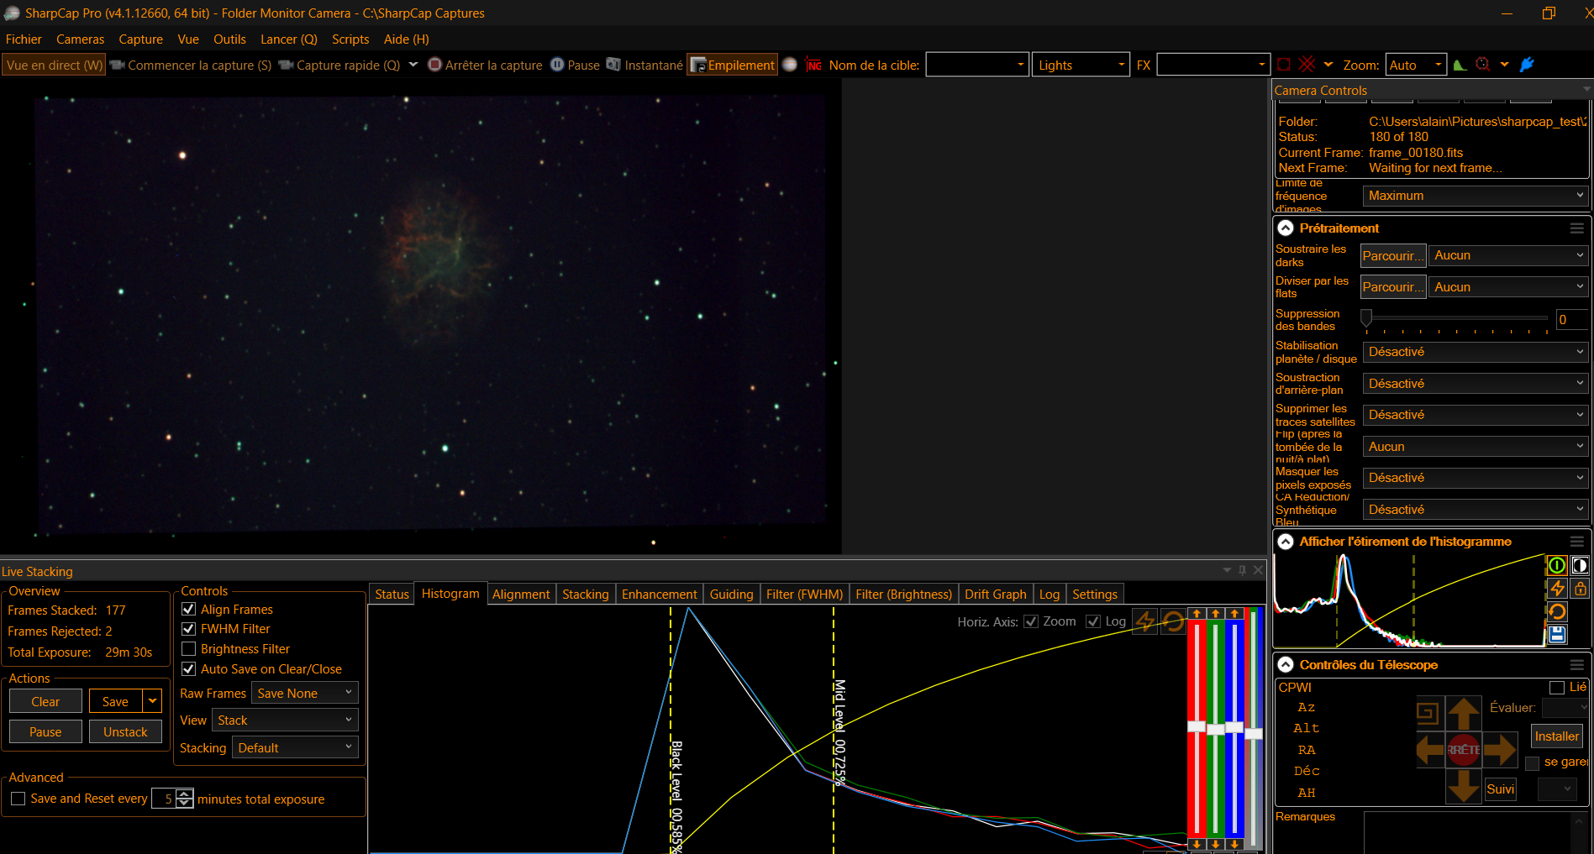Switch to the Drift Graph tab

(x=996, y=594)
